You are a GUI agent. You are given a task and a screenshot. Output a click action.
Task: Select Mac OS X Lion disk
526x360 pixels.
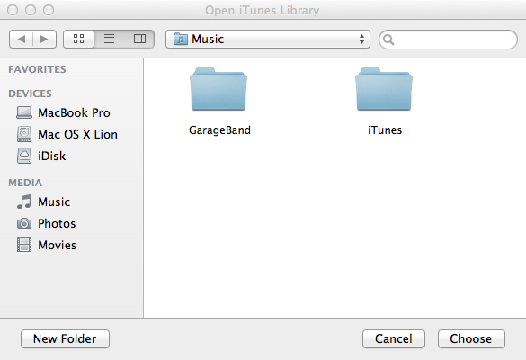[71, 134]
